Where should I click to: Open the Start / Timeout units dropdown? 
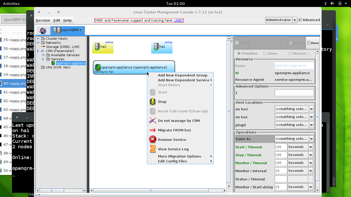[x=311, y=147]
